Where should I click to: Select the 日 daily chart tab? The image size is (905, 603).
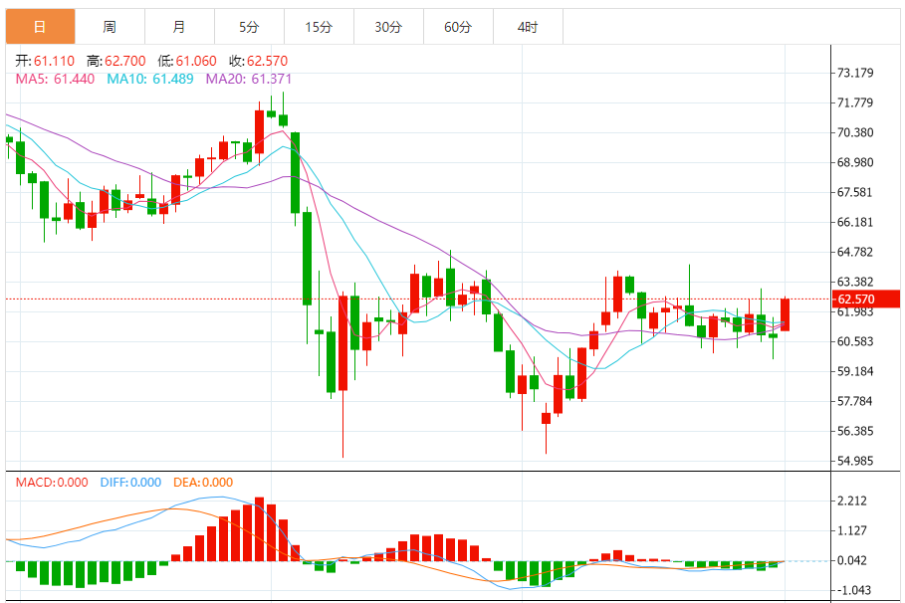41,27
